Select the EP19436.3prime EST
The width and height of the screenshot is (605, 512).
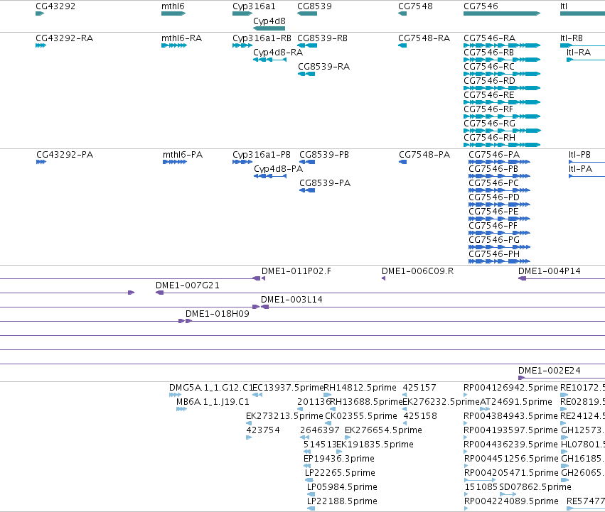coord(307,466)
